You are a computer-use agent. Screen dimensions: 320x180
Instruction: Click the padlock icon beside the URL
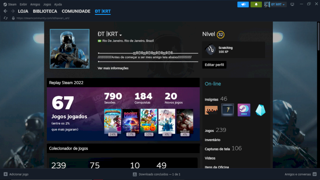(13, 18)
